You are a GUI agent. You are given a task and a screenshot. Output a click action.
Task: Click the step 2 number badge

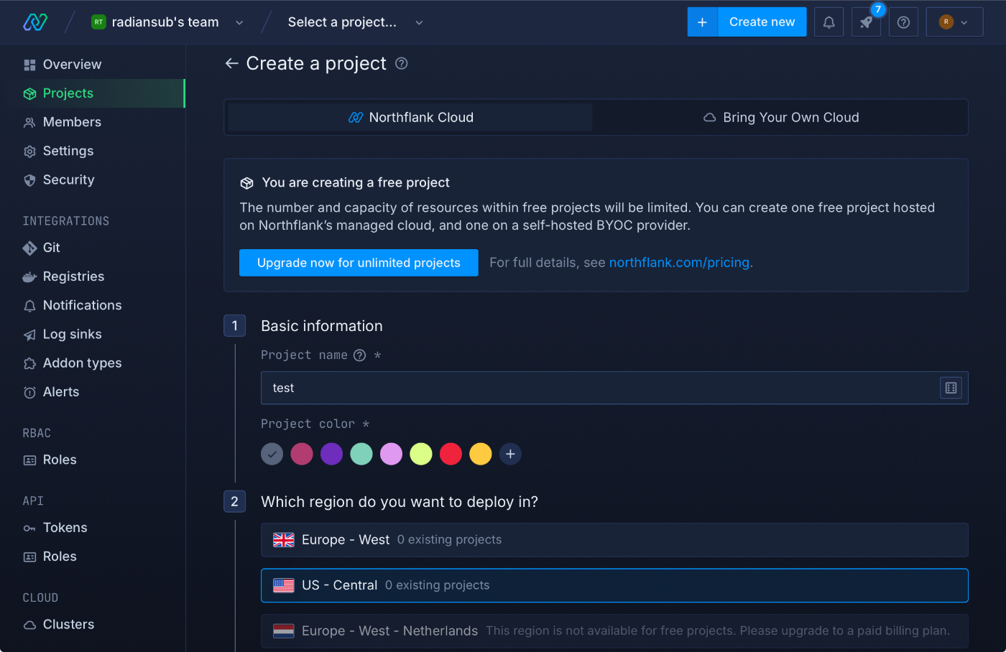pos(235,502)
